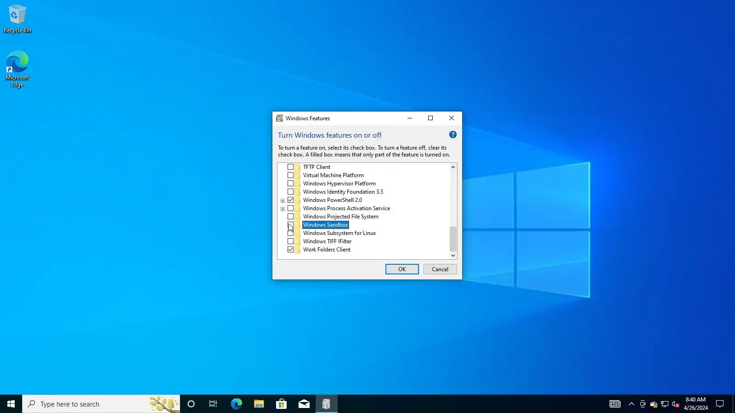
Task: Click the features list scroll up arrow
Action: [x=453, y=167]
